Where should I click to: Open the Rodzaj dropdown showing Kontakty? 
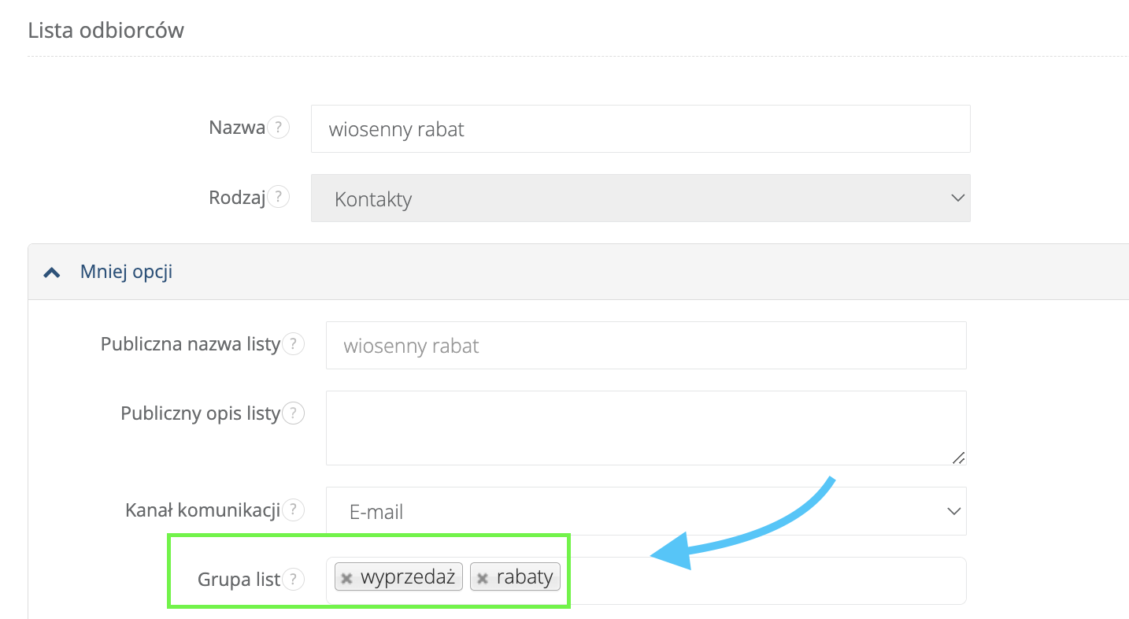tap(640, 198)
